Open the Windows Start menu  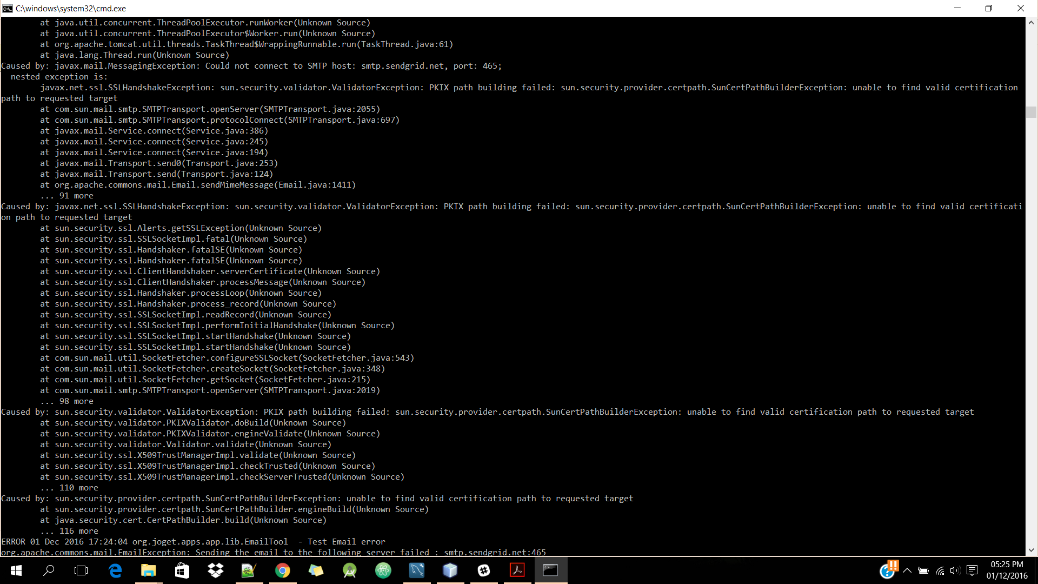[16, 570]
